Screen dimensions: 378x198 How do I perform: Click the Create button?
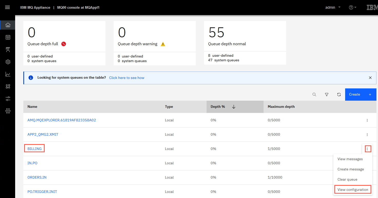(x=361, y=95)
